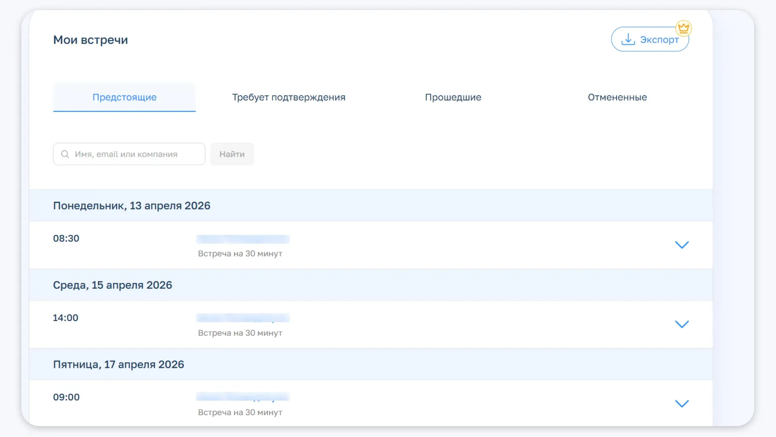Expand the 08:30 Monday meeting chevron
776x437 pixels.
(x=682, y=245)
